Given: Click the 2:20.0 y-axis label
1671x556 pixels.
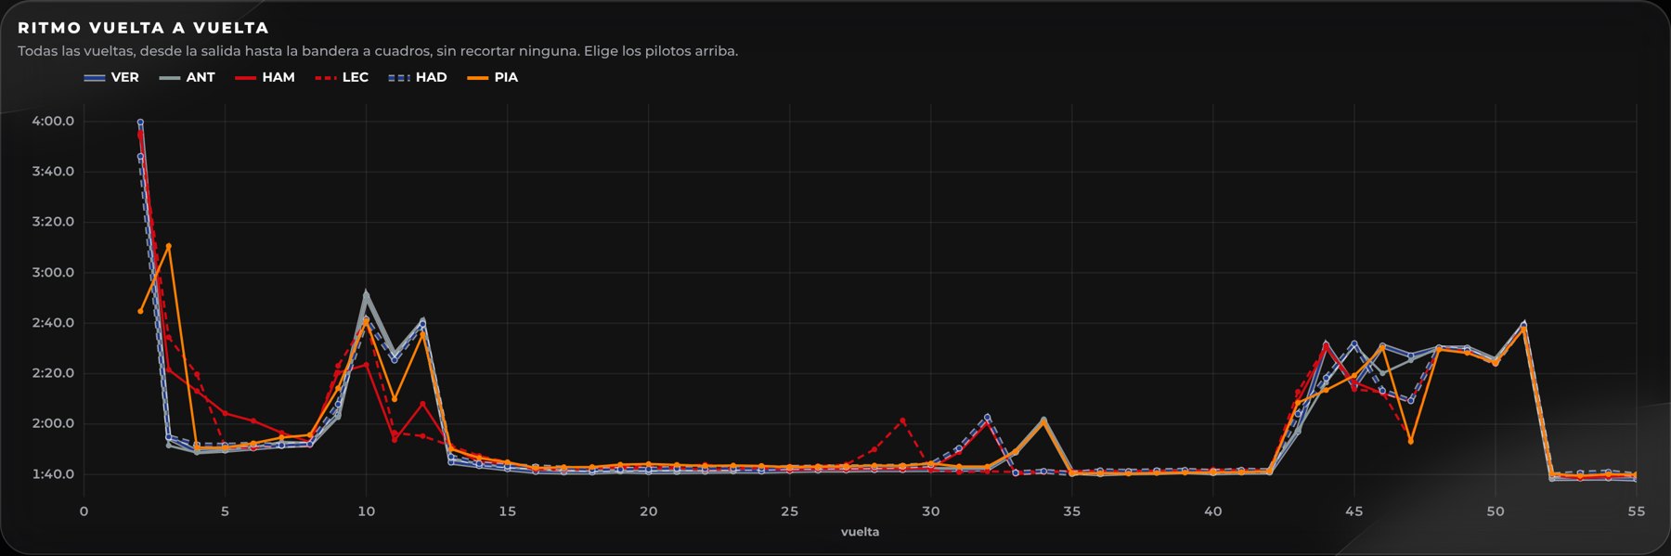Looking at the screenshot, I should pos(53,373).
